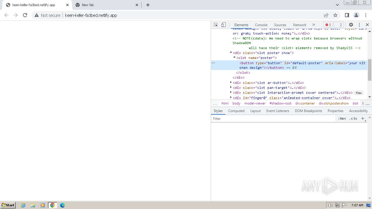372x209 pixels.
Task: Bookmark this tab with the star icon
Action: 335,15
